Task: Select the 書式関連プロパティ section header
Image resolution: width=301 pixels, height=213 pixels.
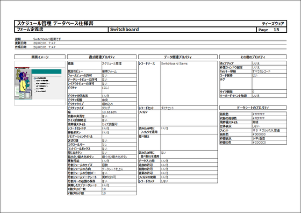Action: coord(102,57)
